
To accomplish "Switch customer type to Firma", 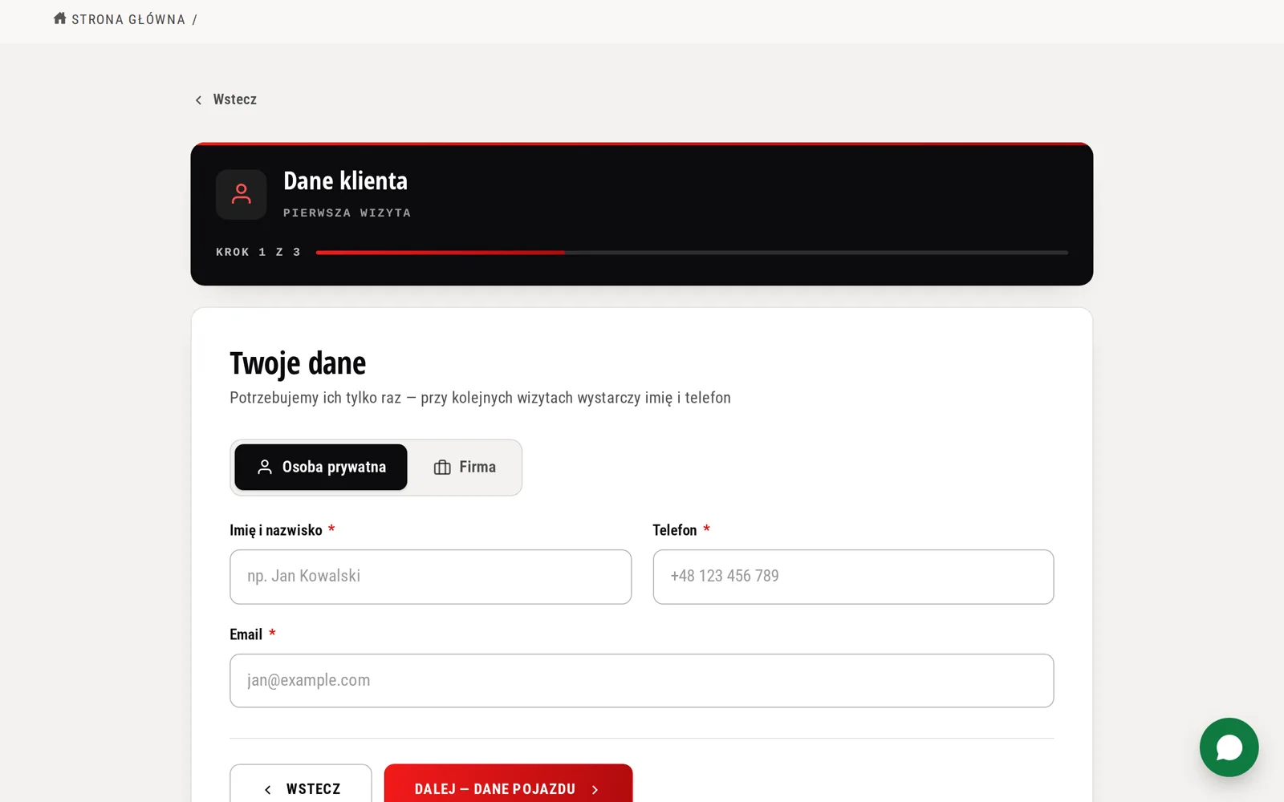I will click(465, 468).
